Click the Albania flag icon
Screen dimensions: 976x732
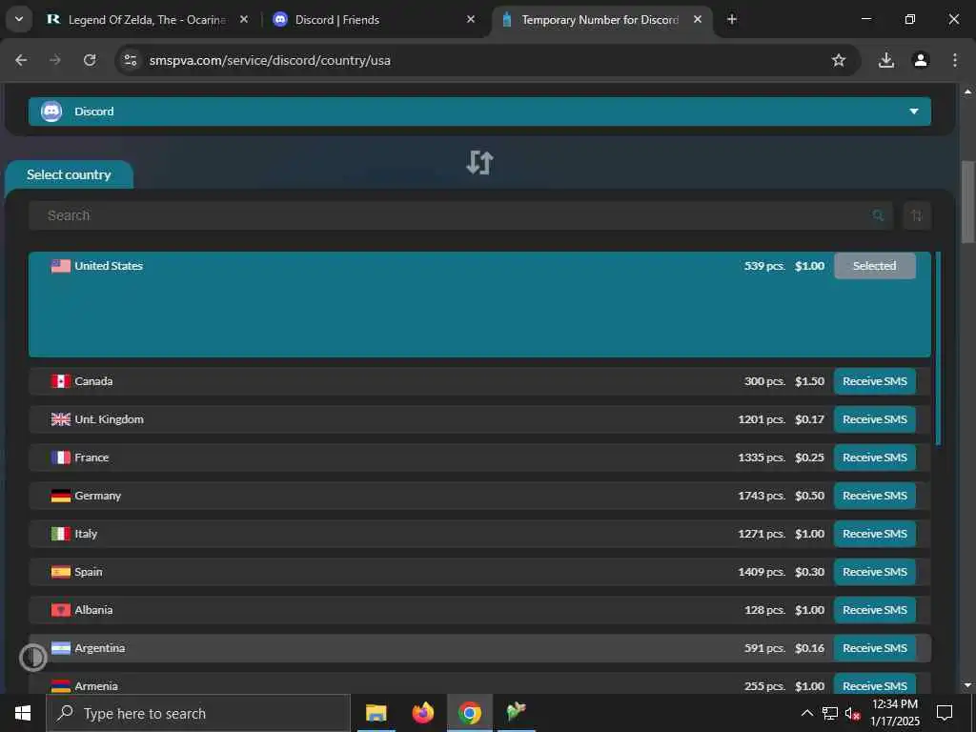(x=60, y=610)
